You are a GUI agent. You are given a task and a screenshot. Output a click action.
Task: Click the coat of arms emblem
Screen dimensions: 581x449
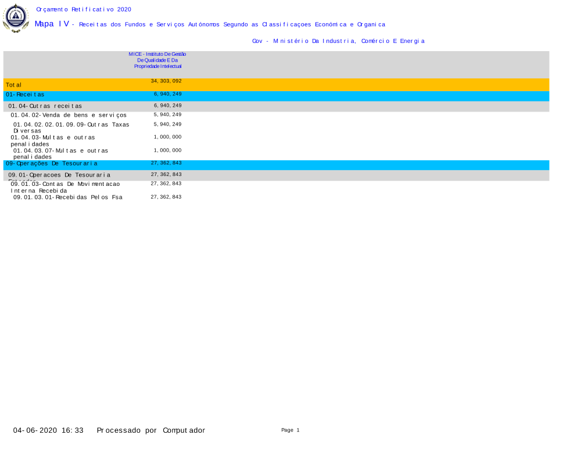16,17
